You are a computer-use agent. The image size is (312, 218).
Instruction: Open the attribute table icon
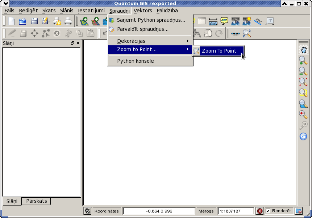tap(202, 21)
